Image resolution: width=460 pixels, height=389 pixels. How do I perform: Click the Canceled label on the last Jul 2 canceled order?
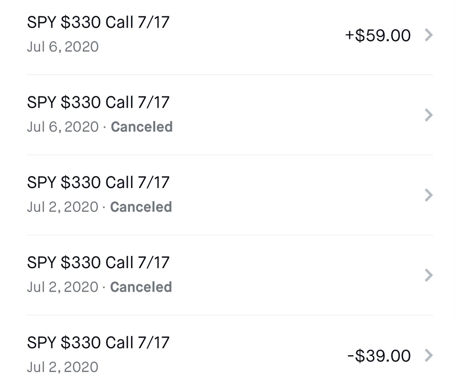(x=141, y=287)
